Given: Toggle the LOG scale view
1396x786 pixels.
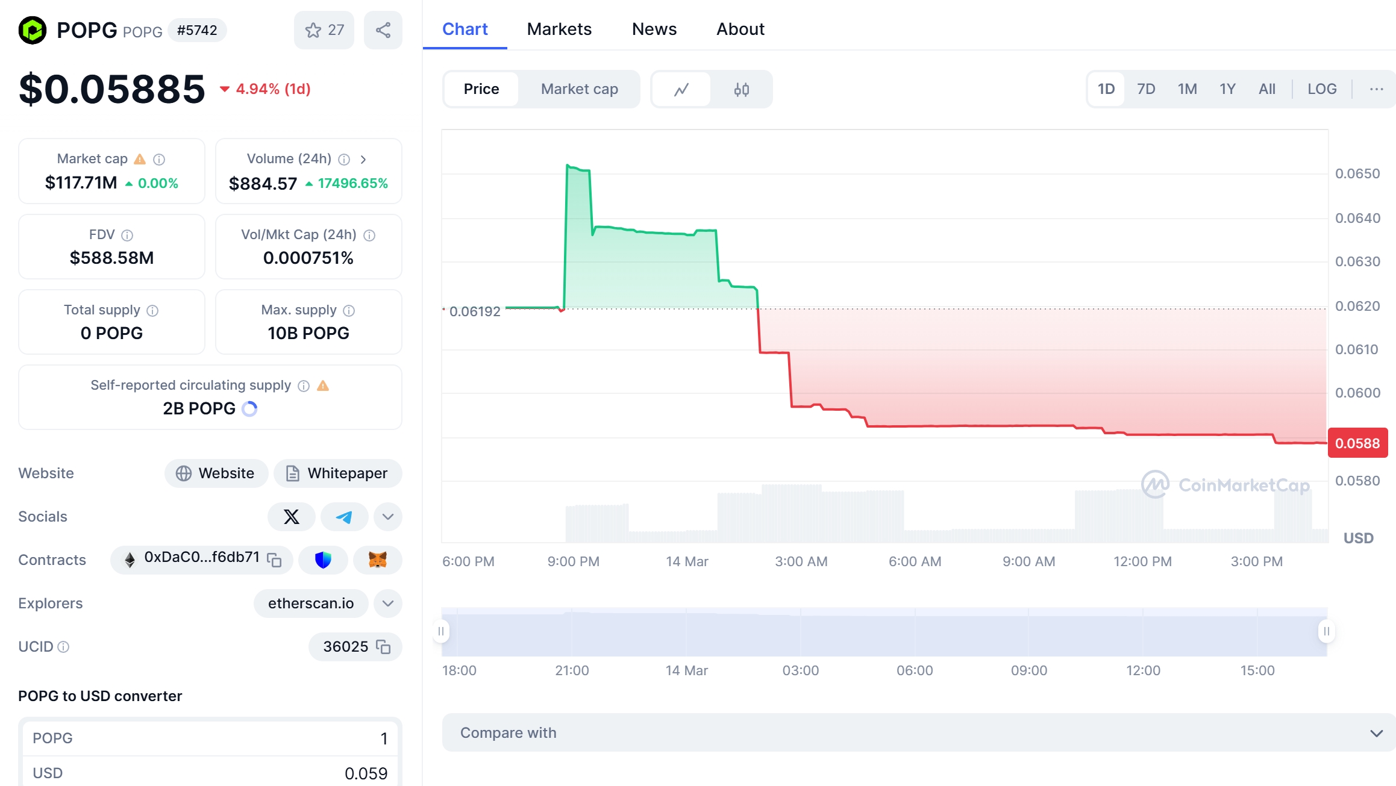Looking at the screenshot, I should click(1321, 88).
